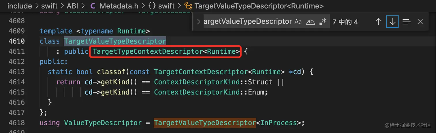Click TargetValueTypeDescriptor on class line
The image size is (436, 133).
(115, 41)
